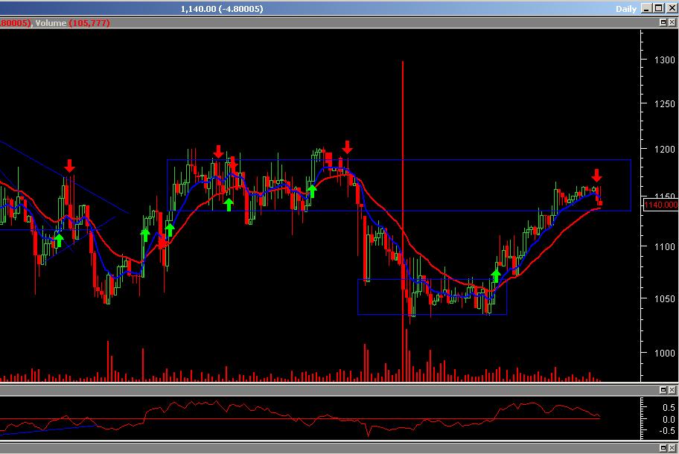Select the red 1140.000 current price tag
This screenshot has height=454, width=679.
tap(661, 205)
